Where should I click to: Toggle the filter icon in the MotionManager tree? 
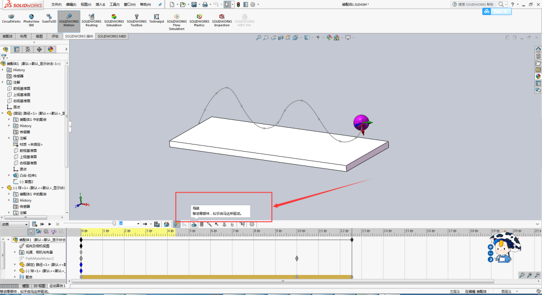[31, 231]
